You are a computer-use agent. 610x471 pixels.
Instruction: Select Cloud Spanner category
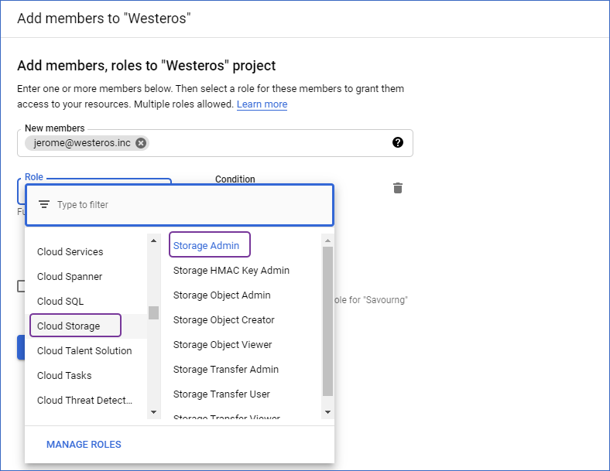pyautogui.click(x=70, y=277)
